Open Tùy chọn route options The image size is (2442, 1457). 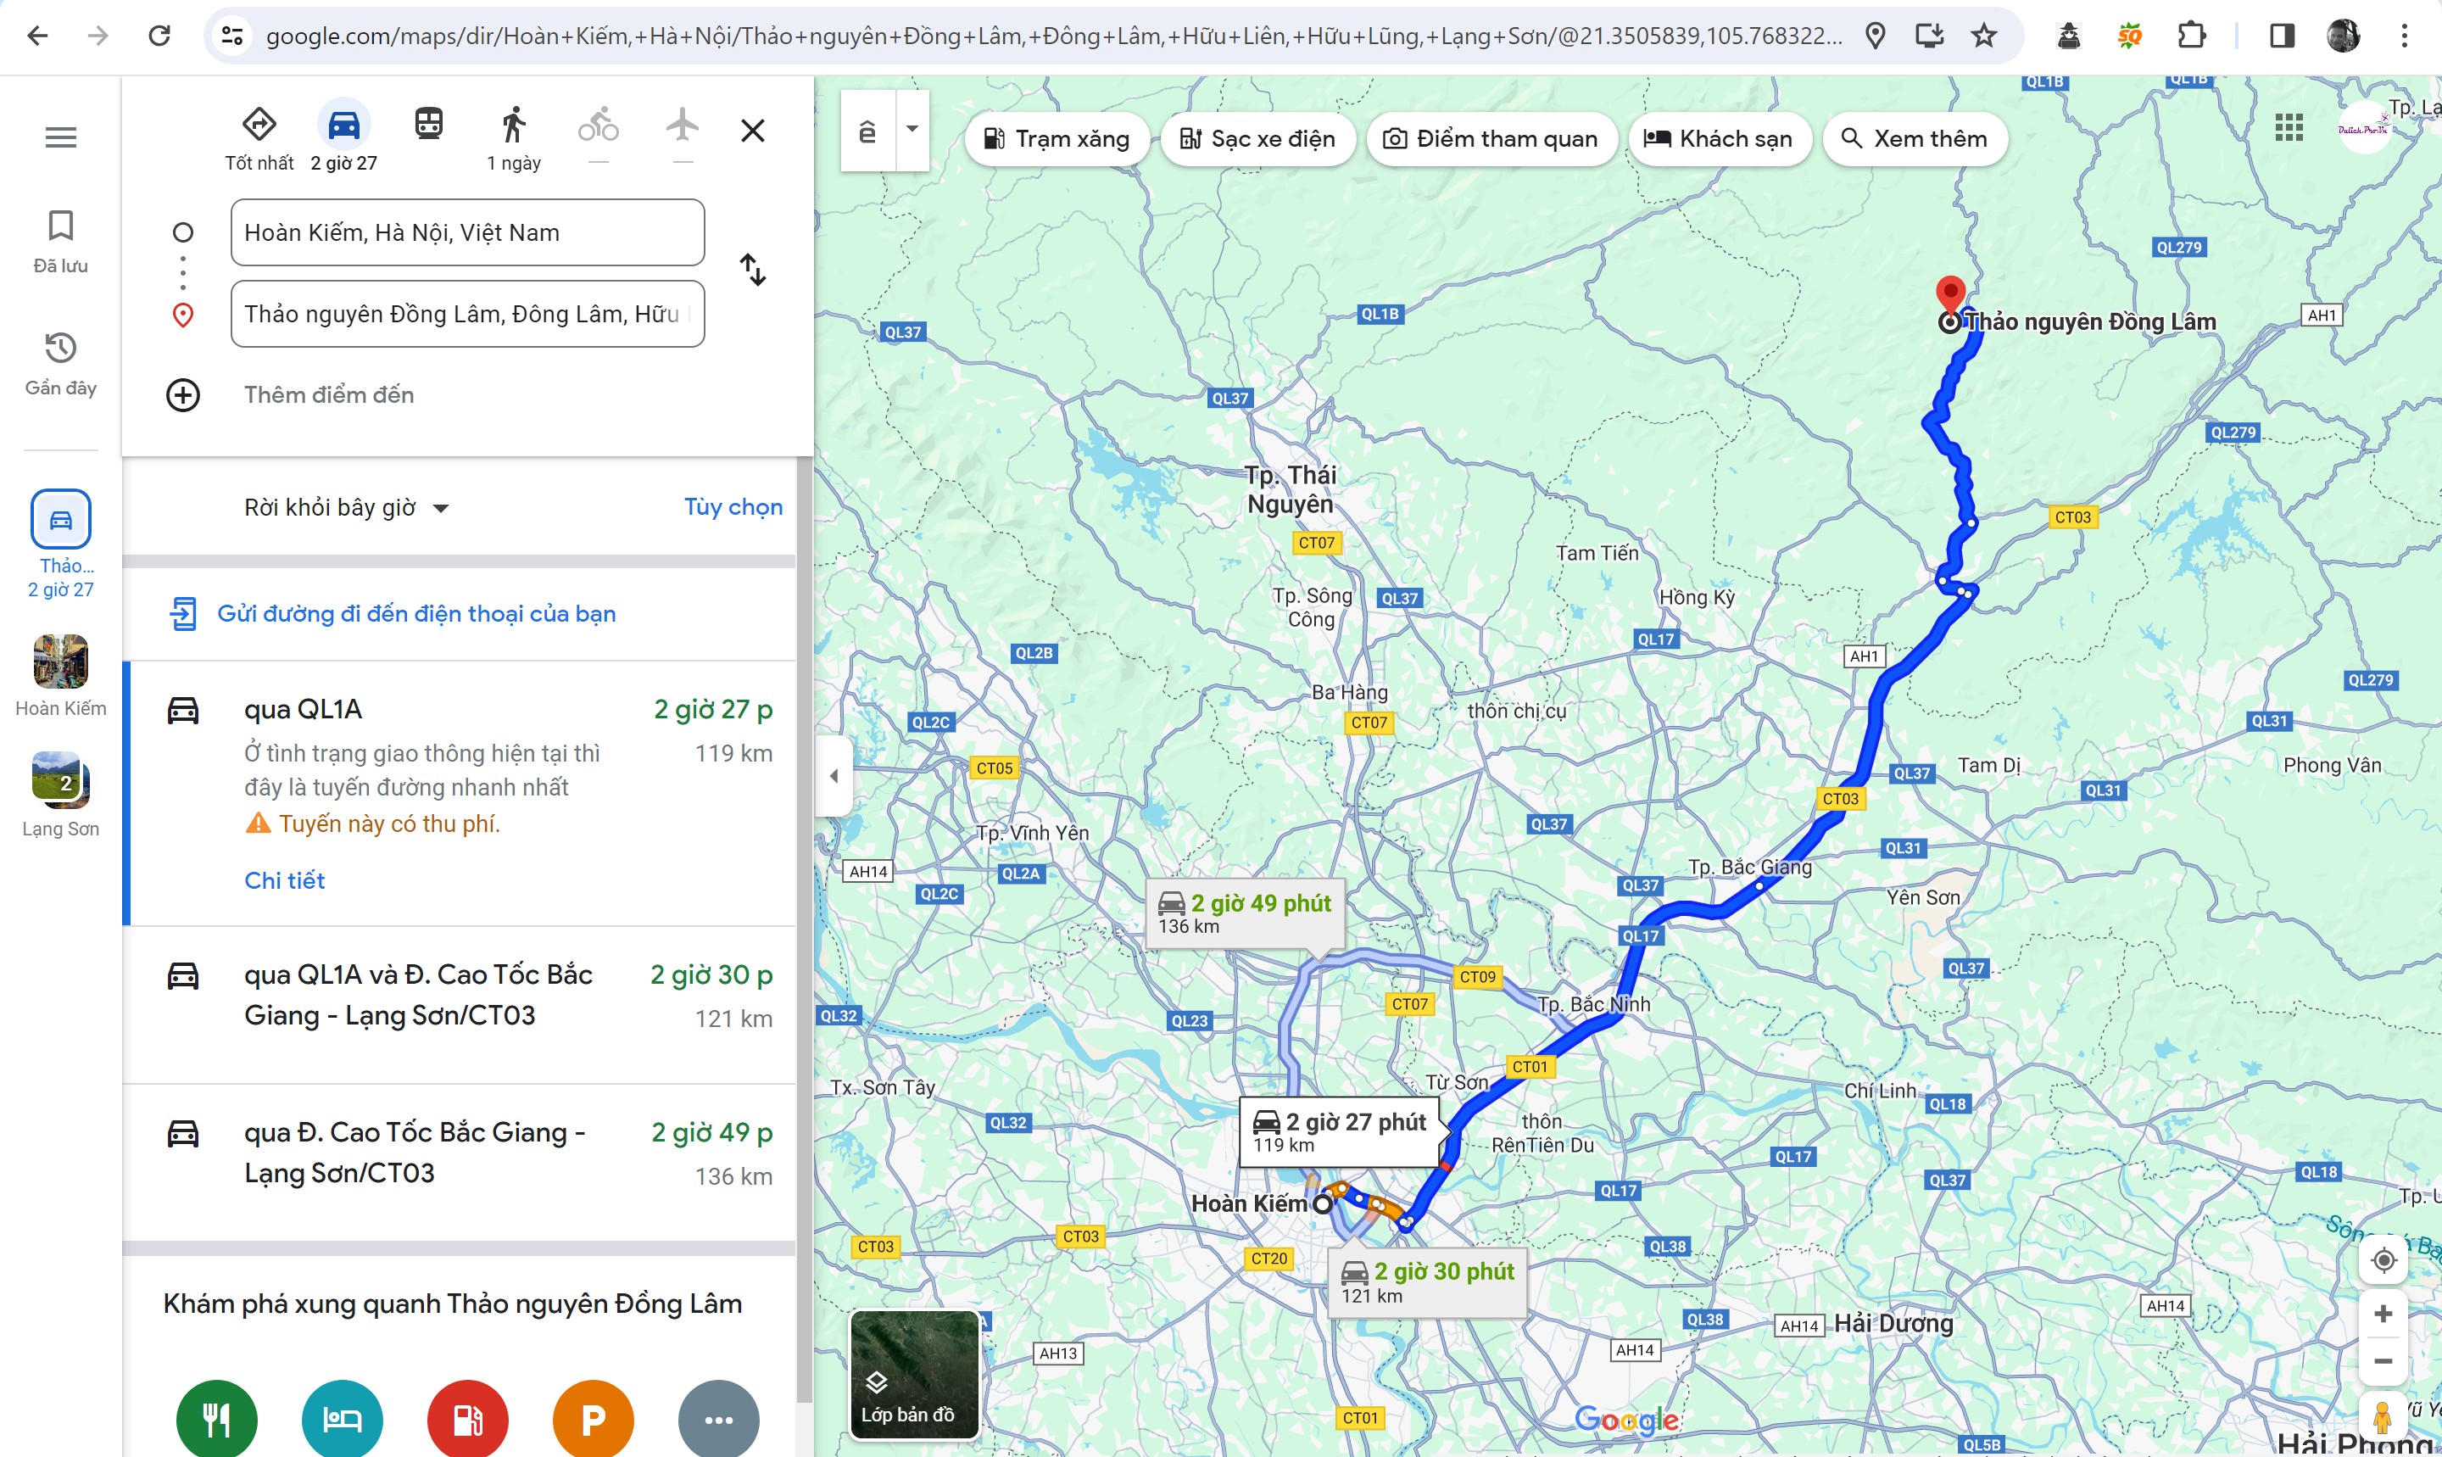[733, 508]
